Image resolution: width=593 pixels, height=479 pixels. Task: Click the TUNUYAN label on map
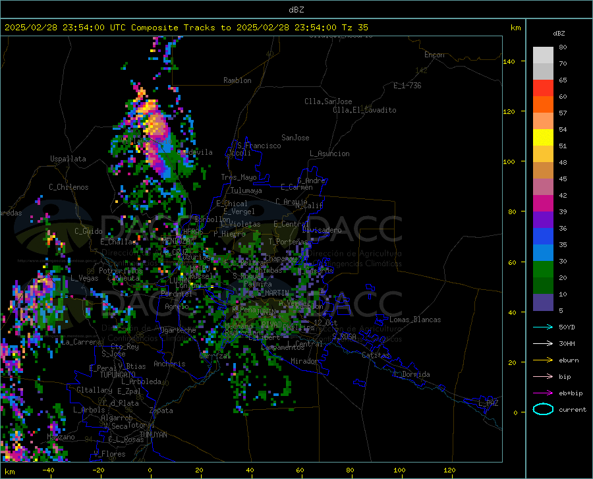point(153,435)
